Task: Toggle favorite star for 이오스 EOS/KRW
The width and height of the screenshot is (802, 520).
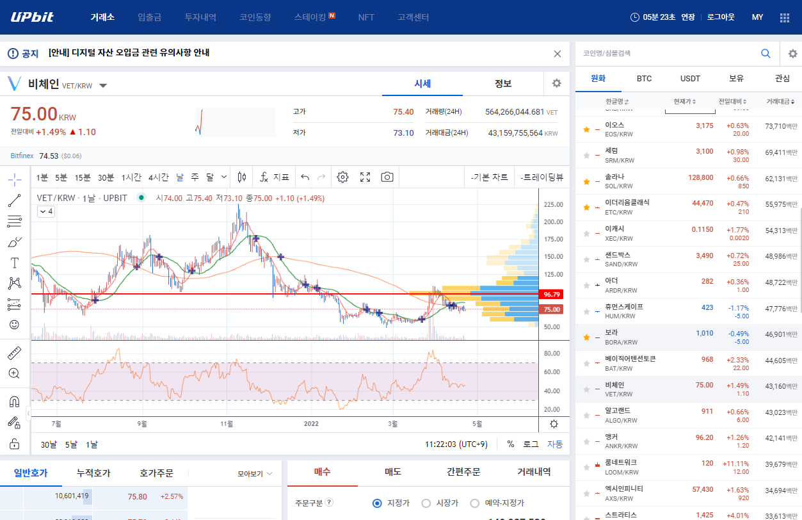Action: [586, 129]
